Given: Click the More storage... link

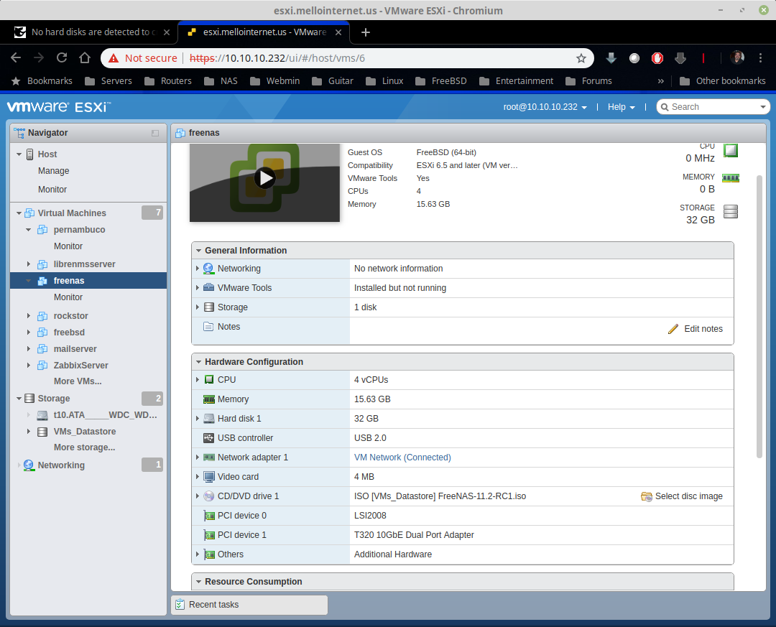Looking at the screenshot, I should click(x=84, y=447).
